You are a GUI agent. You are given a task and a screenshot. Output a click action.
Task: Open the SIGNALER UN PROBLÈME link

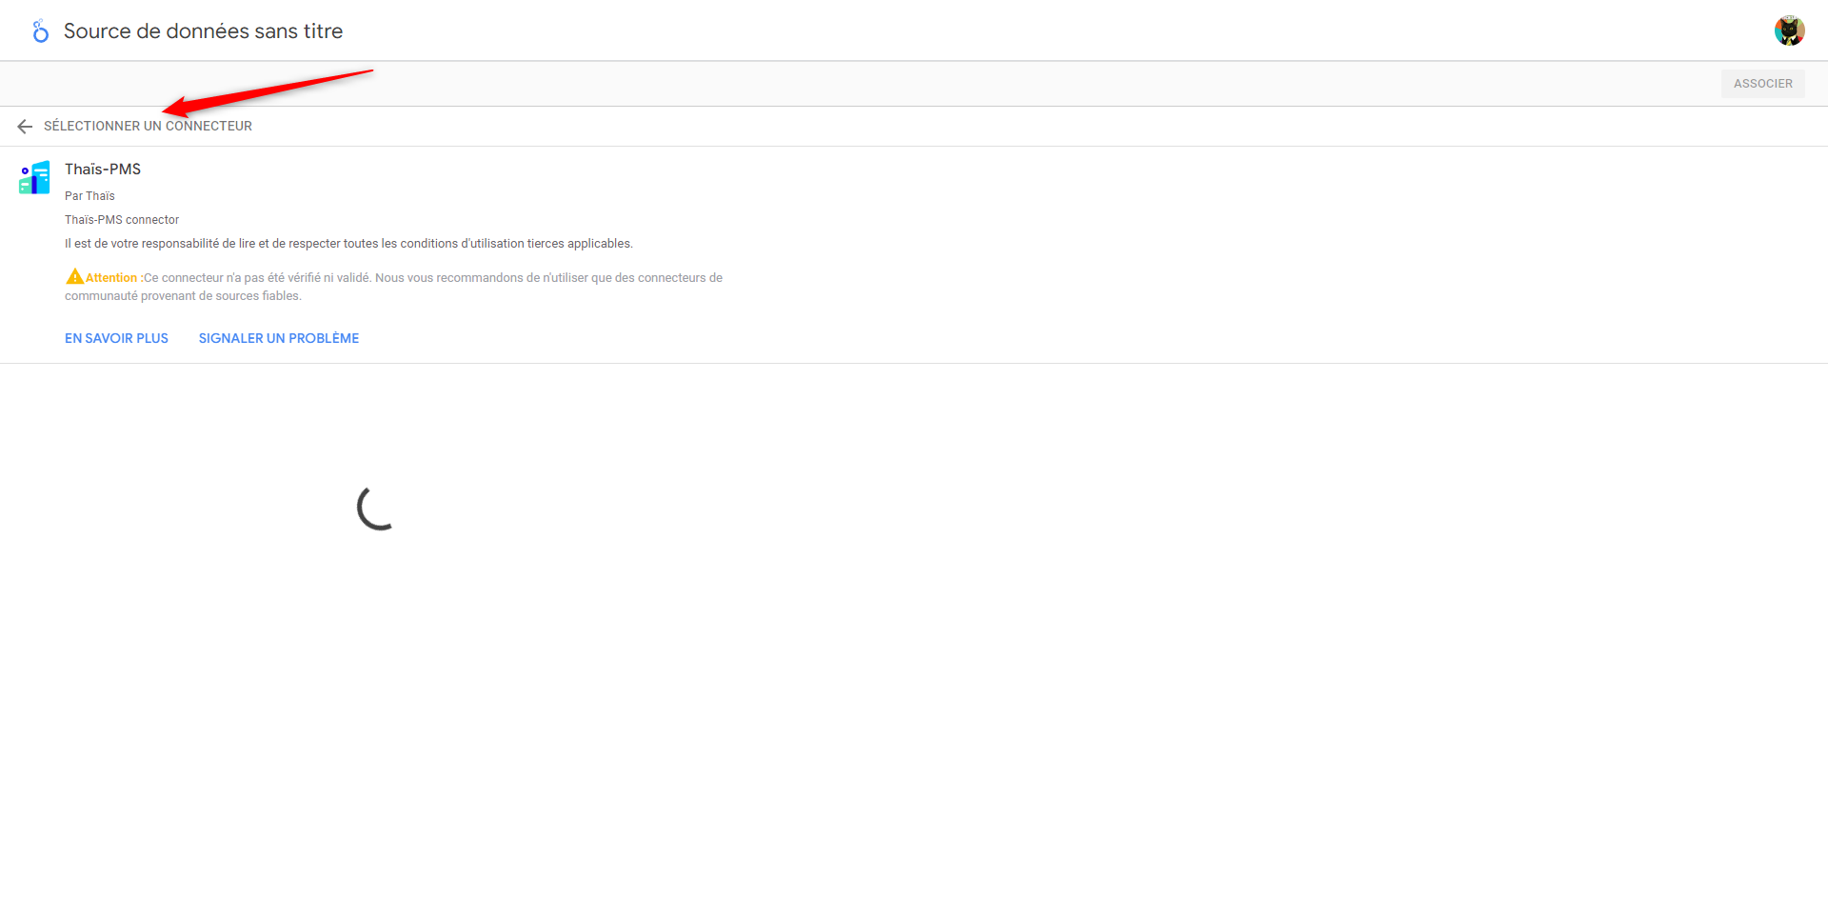279,338
